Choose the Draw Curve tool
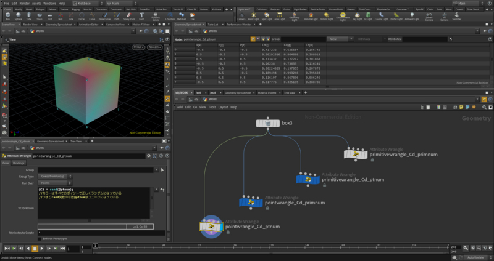The image size is (494, 261). (x=104, y=16)
